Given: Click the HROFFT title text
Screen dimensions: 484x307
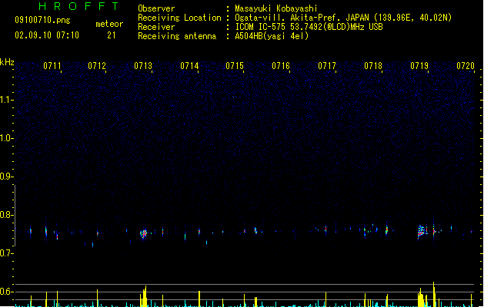Looking at the screenshot, I should tap(78, 6).
